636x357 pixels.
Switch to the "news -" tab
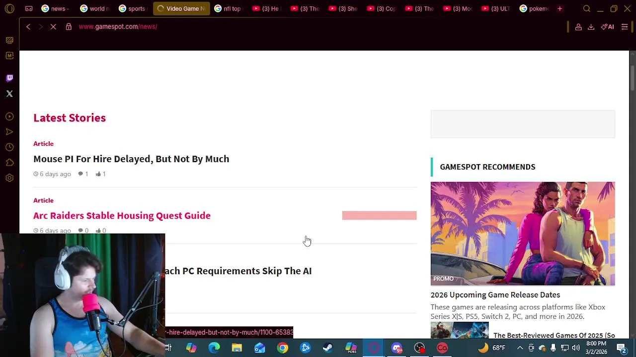tap(56, 8)
